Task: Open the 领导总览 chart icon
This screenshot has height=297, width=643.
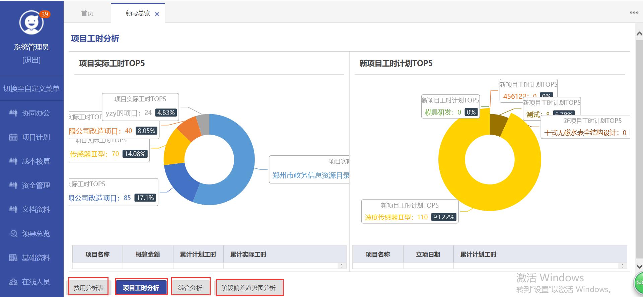Action: (x=13, y=234)
